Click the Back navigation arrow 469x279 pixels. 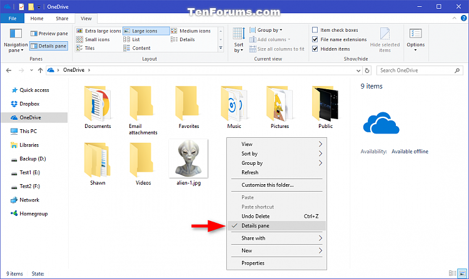pos(9,71)
